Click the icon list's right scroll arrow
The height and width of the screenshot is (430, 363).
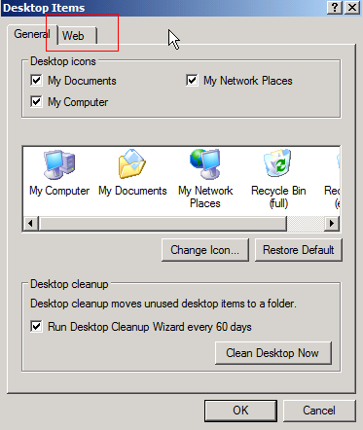pyautogui.click(x=332, y=224)
